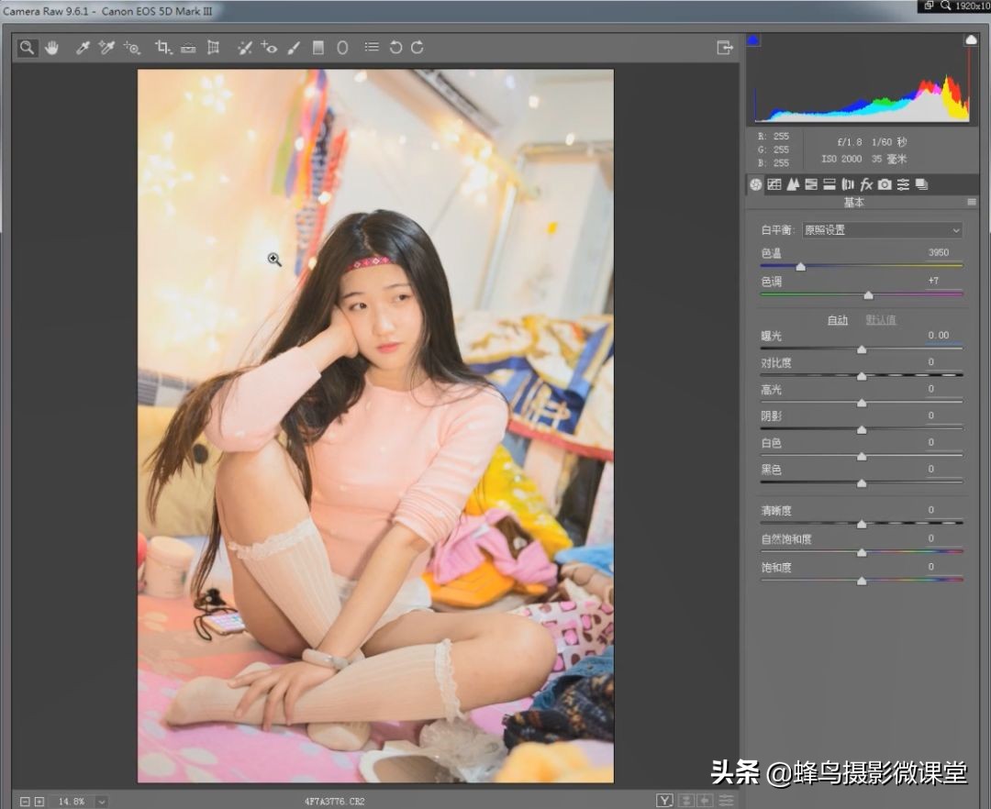Select the Zoom tool

tap(26, 47)
